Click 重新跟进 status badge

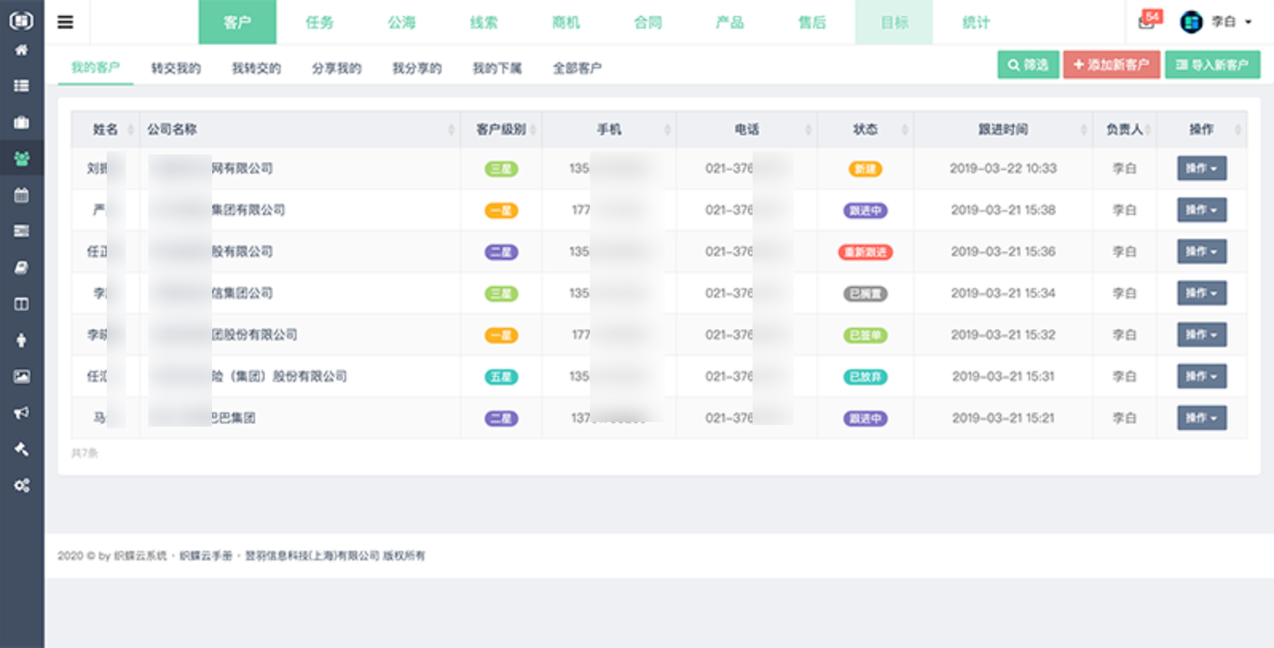[866, 252]
